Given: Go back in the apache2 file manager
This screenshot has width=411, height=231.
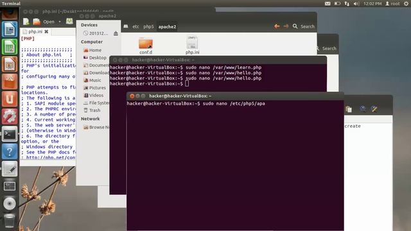Looking at the screenshot, I should click(x=277, y=26).
